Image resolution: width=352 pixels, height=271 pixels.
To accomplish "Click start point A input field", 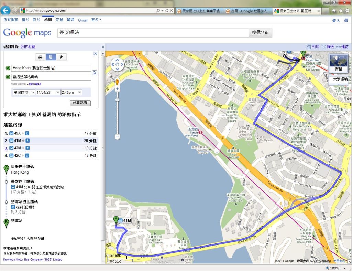I will 52,68.
